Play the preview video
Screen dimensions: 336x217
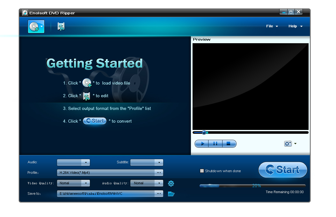pos(202,144)
